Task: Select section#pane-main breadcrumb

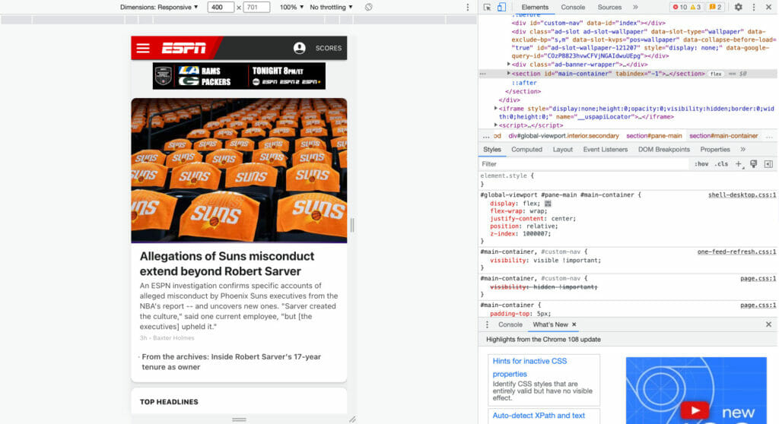Action: click(x=653, y=136)
